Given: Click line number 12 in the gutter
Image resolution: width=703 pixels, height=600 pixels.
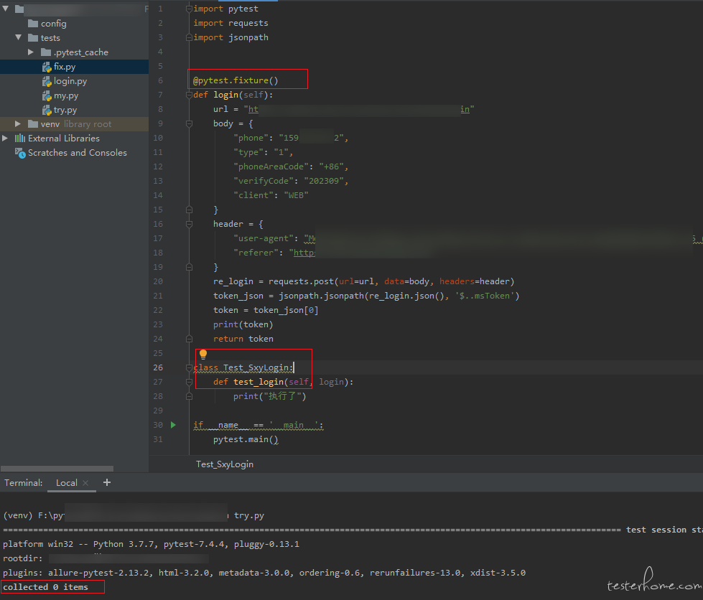Looking at the screenshot, I should coord(158,167).
